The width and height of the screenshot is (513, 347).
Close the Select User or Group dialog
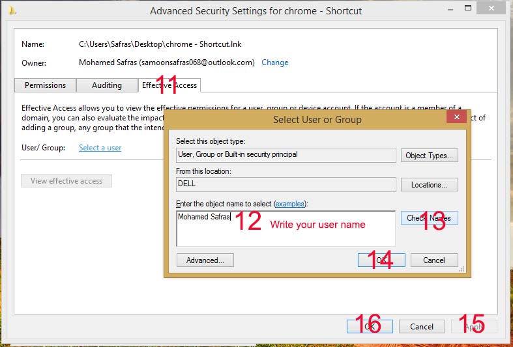(456, 117)
